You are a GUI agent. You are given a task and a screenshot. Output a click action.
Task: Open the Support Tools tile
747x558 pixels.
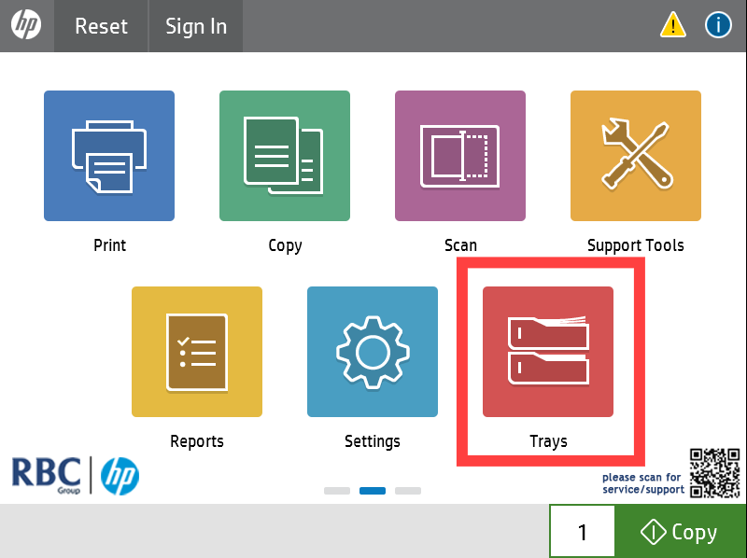point(636,156)
